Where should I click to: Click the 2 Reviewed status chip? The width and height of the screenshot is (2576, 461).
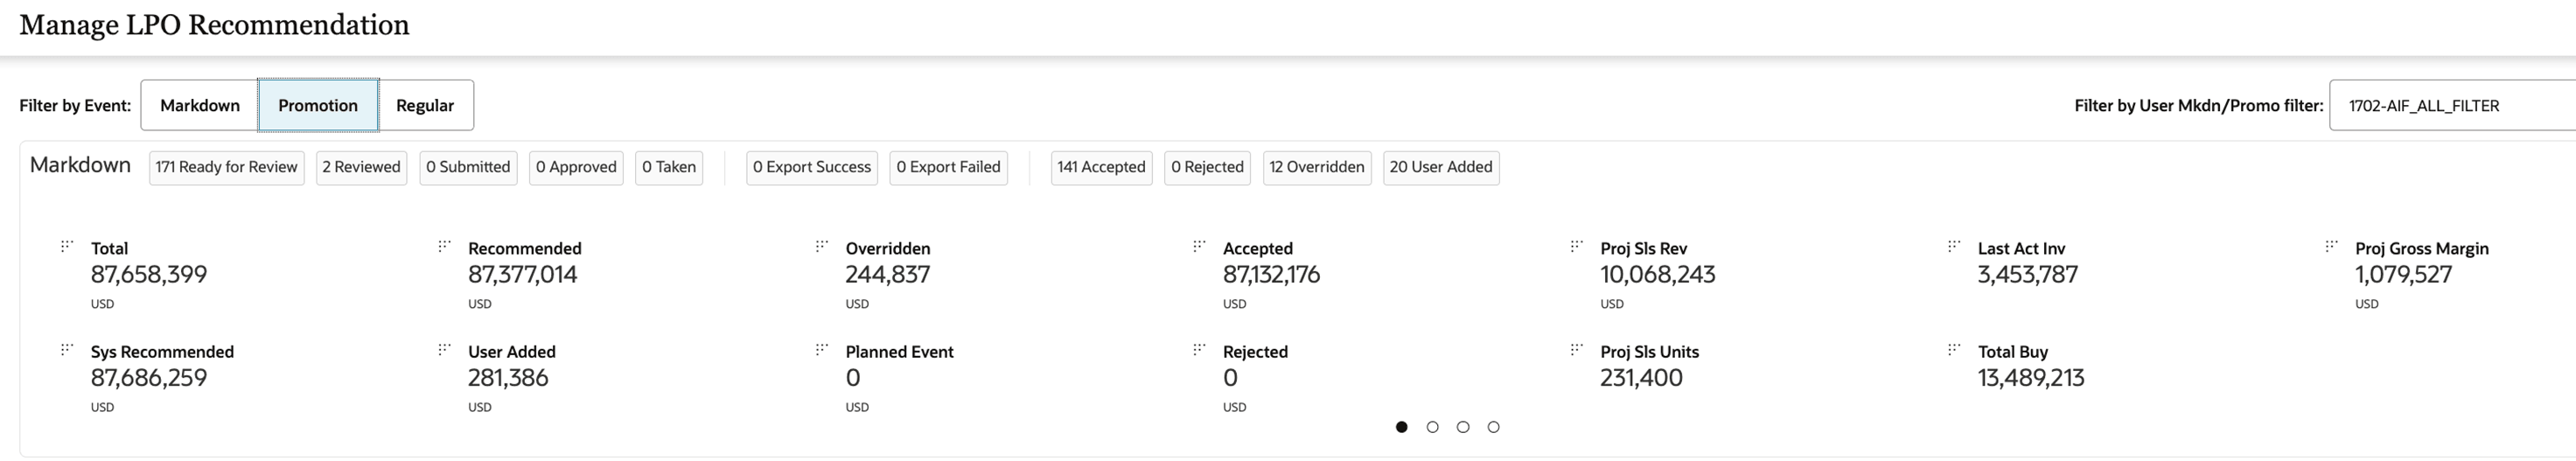click(x=361, y=167)
